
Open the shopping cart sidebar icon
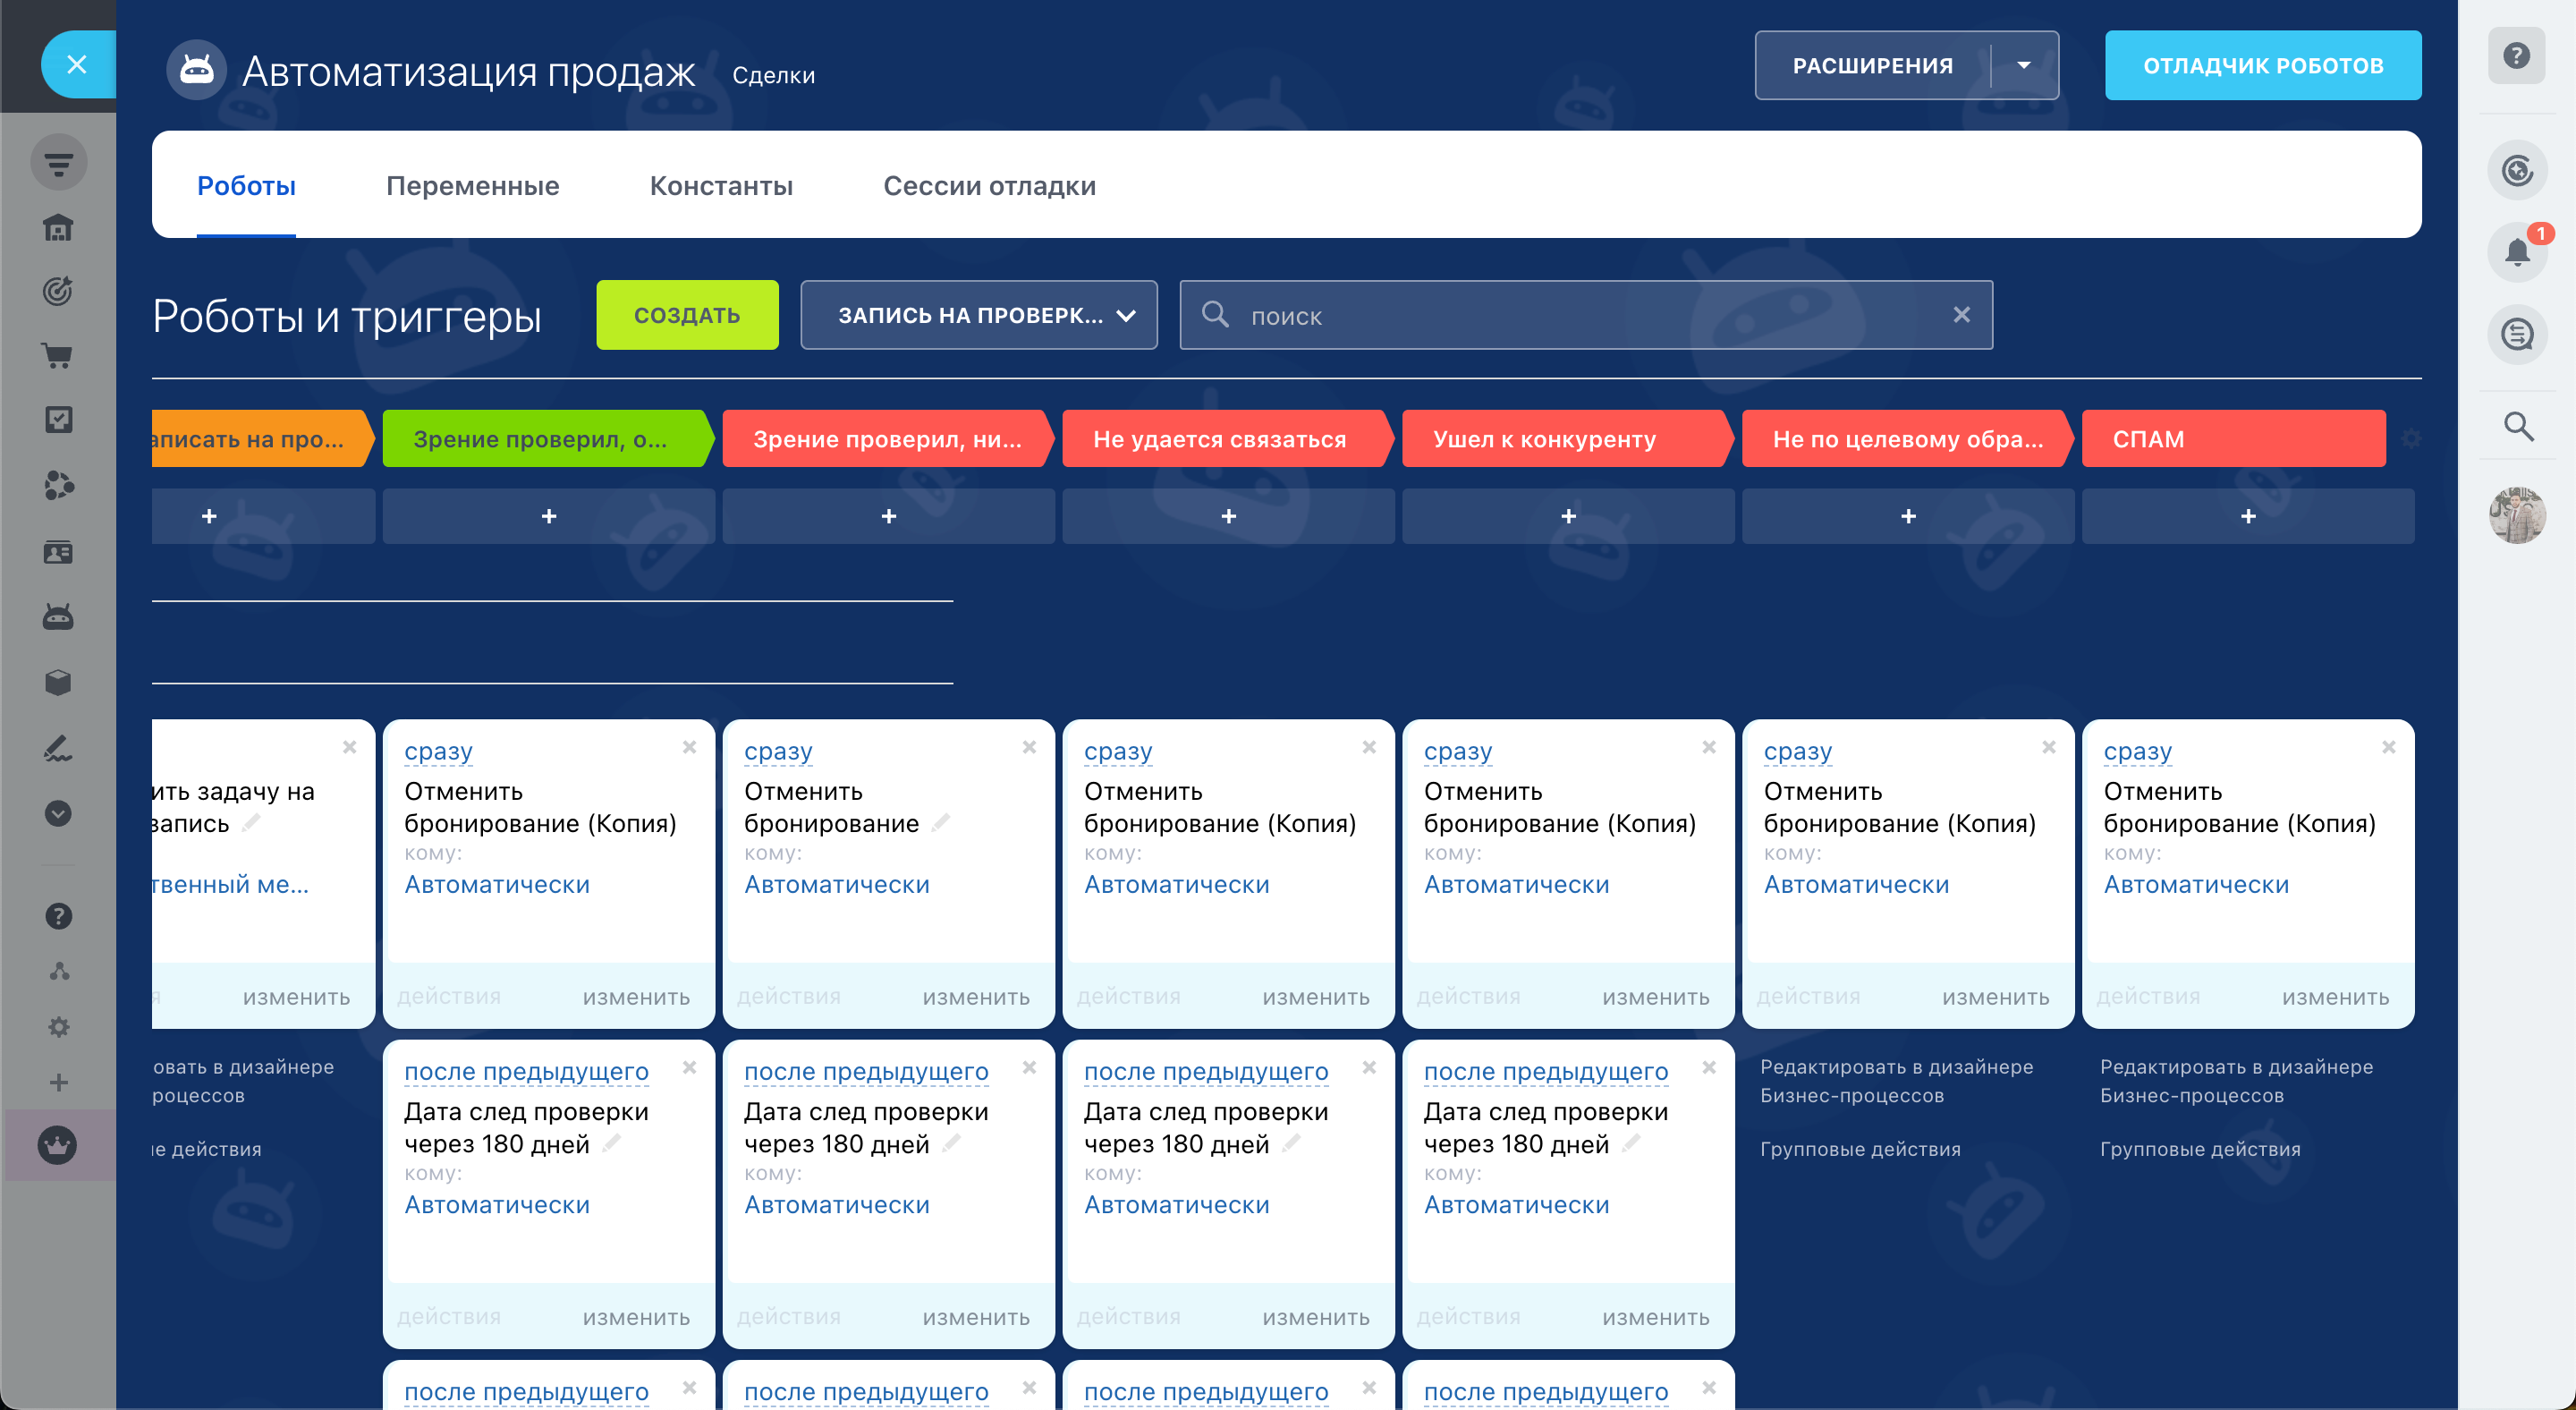(58, 356)
